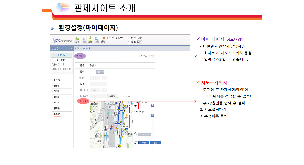Click the 읍/면/동 search magnifier icon
Viewport: 304px width, 165px height.
(153, 116)
